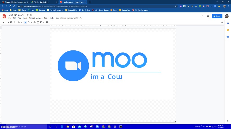Open the Tasks side panel icon
The height and width of the screenshot is (129, 231).
coord(228,37)
